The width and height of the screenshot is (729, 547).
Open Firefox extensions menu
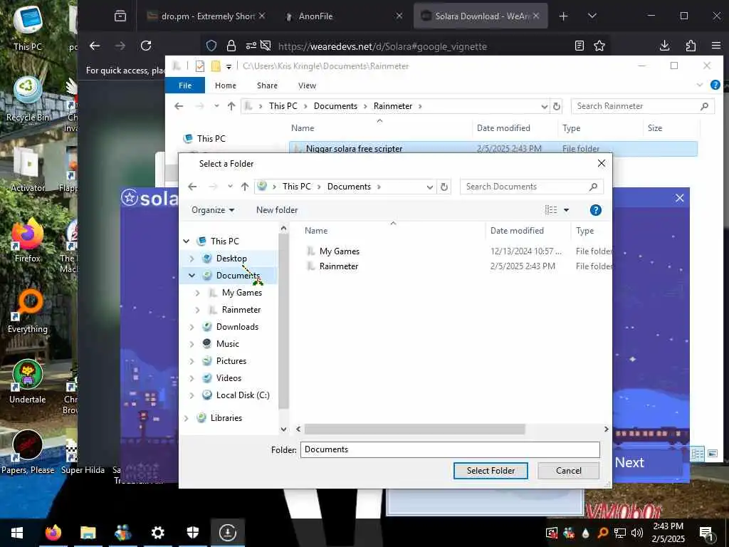tap(691, 46)
